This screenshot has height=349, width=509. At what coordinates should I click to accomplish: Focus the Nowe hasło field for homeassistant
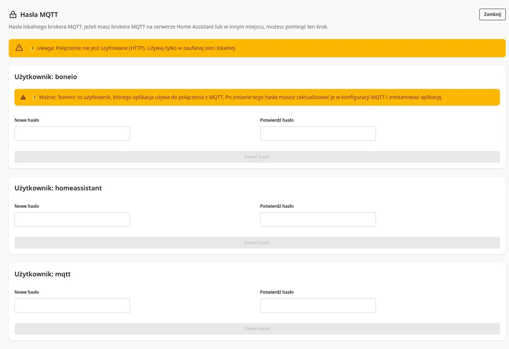pyautogui.click(x=72, y=220)
